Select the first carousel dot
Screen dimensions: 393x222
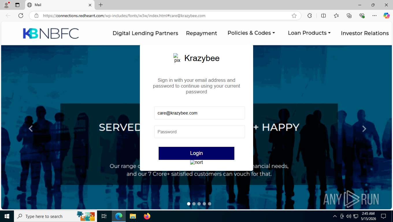click(189, 204)
